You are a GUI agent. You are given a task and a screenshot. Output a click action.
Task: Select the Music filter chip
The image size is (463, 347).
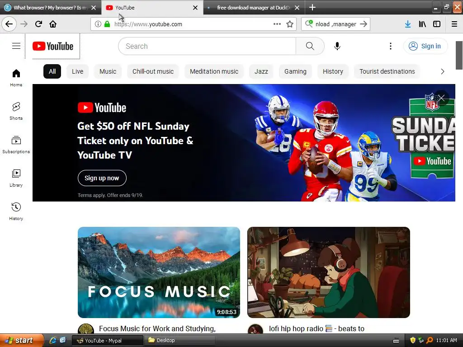[x=108, y=71]
